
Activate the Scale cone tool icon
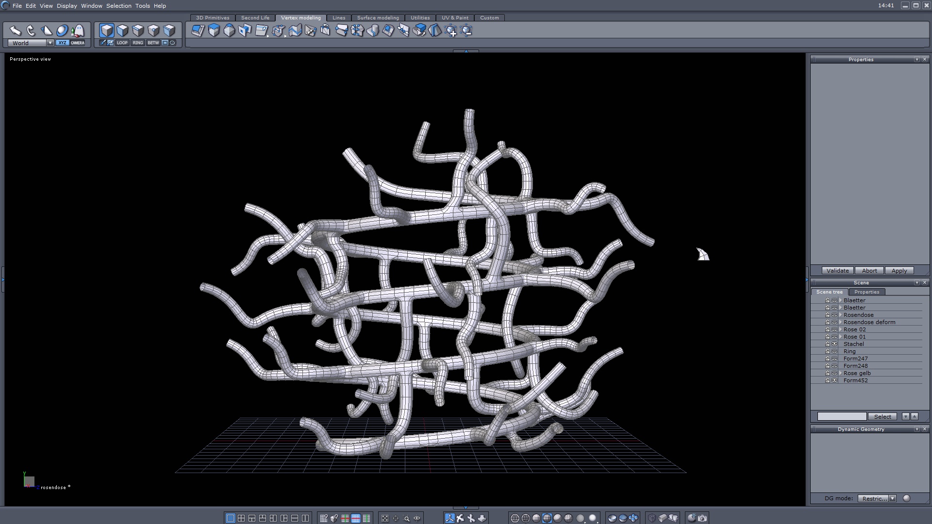[47, 31]
